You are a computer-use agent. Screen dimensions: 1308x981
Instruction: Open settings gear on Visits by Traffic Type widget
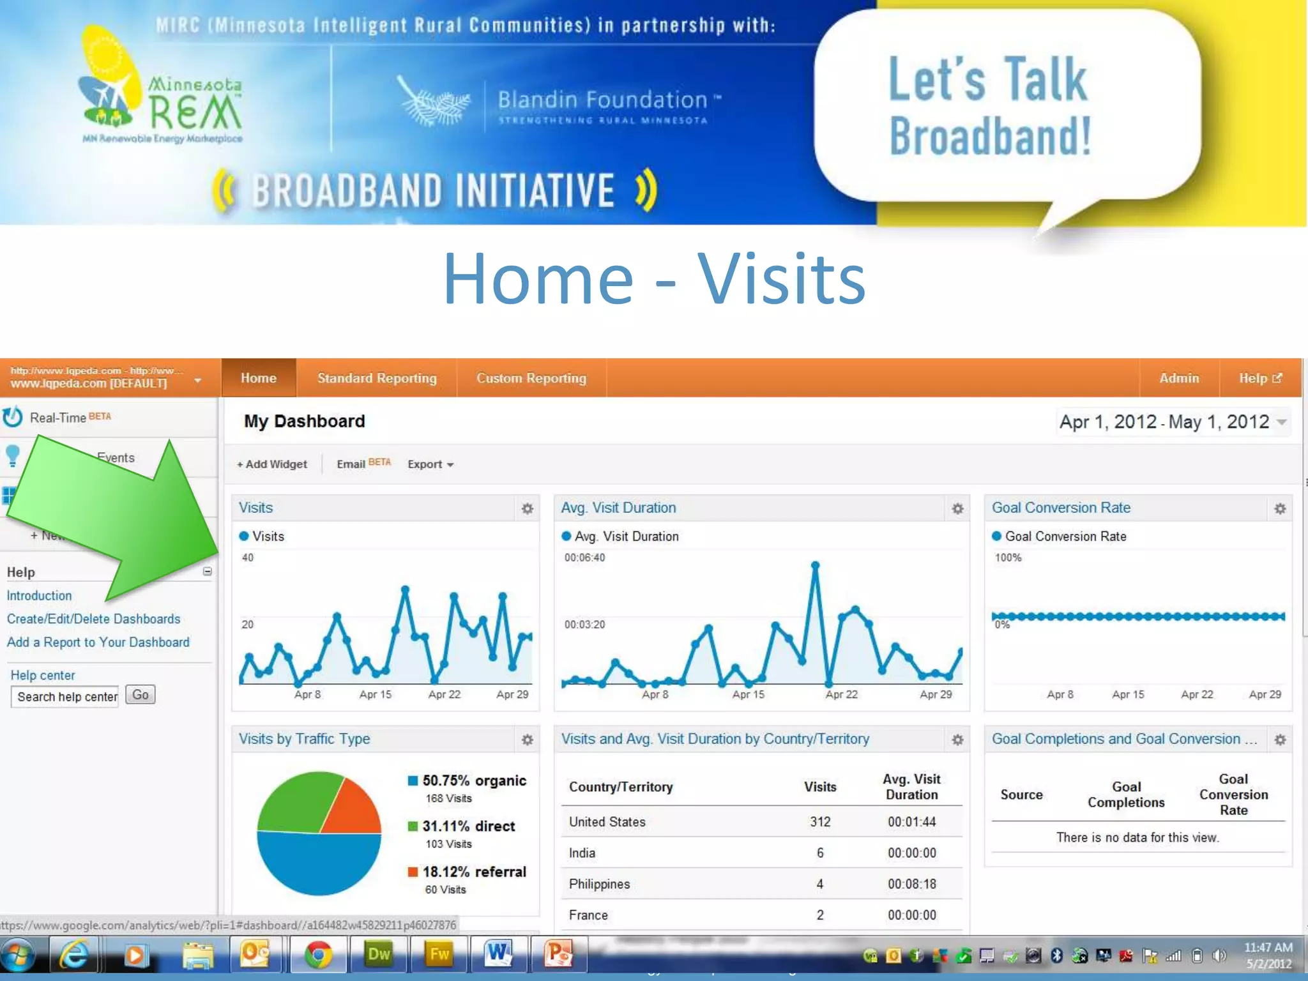tap(527, 740)
